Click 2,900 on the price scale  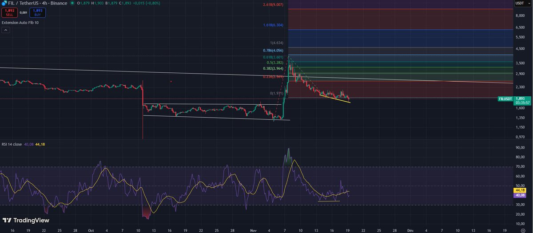pyautogui.click(x=520, y=73)
